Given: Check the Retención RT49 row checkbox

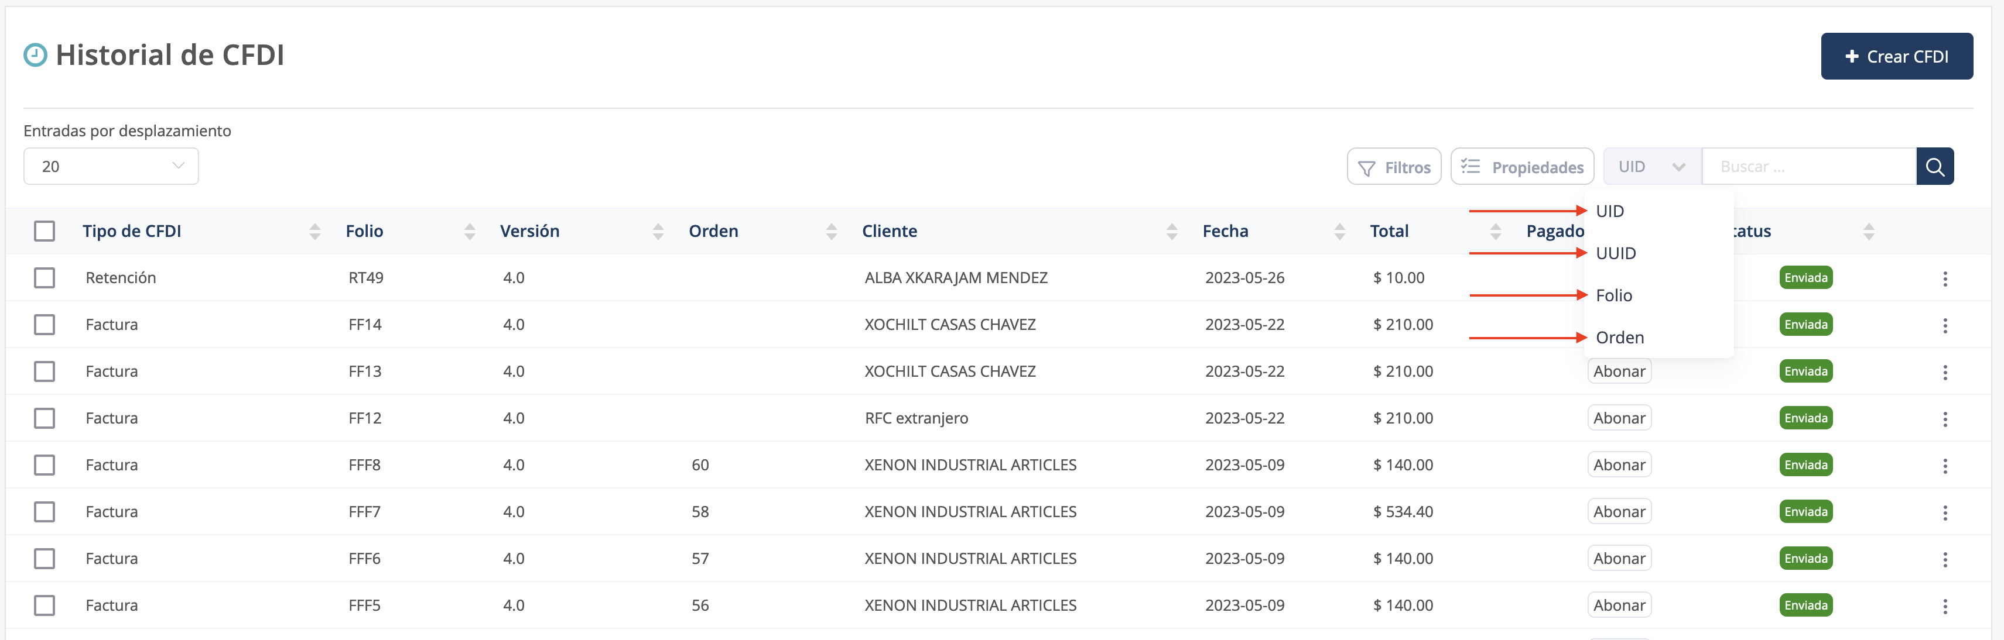Looking at the screenshot, I should [x=45, y=277].
